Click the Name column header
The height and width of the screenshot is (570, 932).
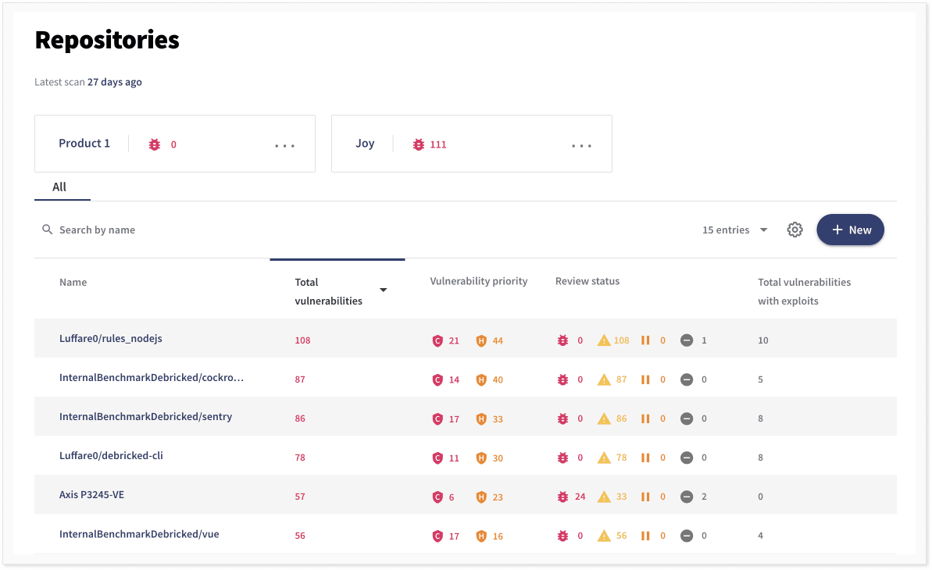[x=73, y=282]
